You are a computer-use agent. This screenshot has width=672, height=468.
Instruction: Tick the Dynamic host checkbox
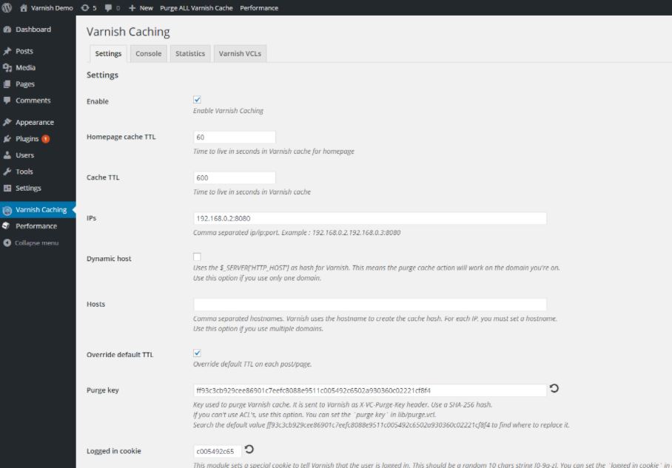point(197,257)
